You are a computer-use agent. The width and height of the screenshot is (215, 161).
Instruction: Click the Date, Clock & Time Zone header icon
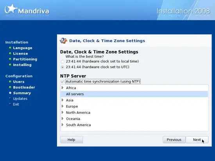point(63,41)
